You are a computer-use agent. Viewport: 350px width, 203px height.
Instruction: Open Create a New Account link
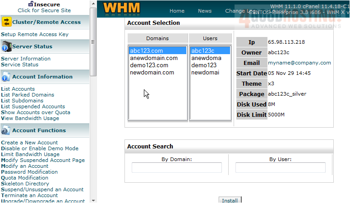(29, 143)
